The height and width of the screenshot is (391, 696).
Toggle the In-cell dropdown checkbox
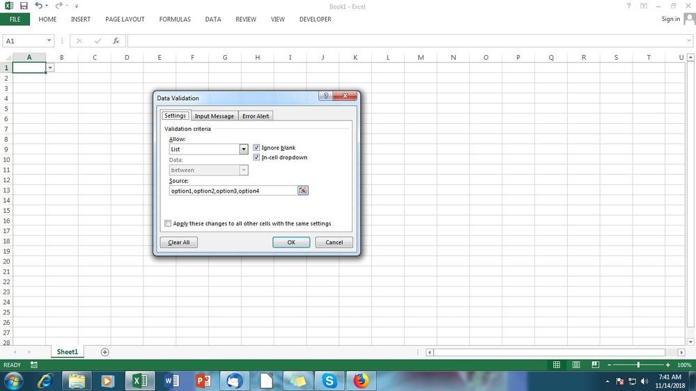256,157
